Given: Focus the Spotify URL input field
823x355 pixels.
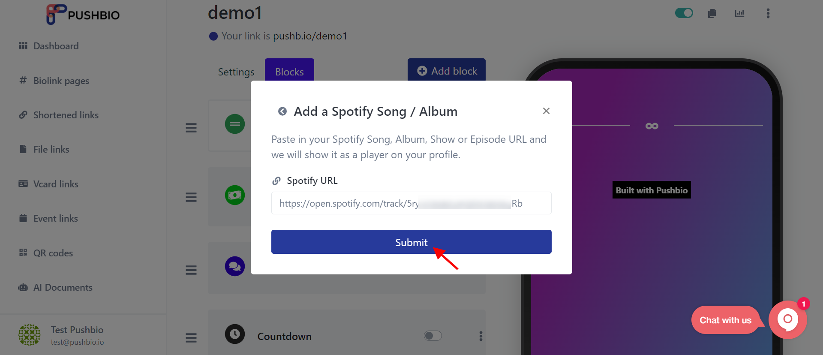Looking at the screenshot, I should pos(411,203).
